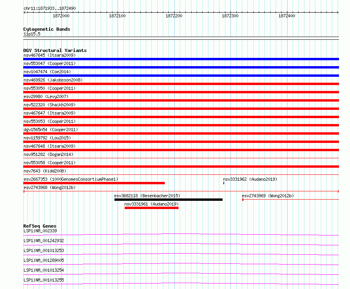Click the Cytogenetic Bands track title
The width and height of the screenshot is (350, 289).
click(x=47, y=29)
